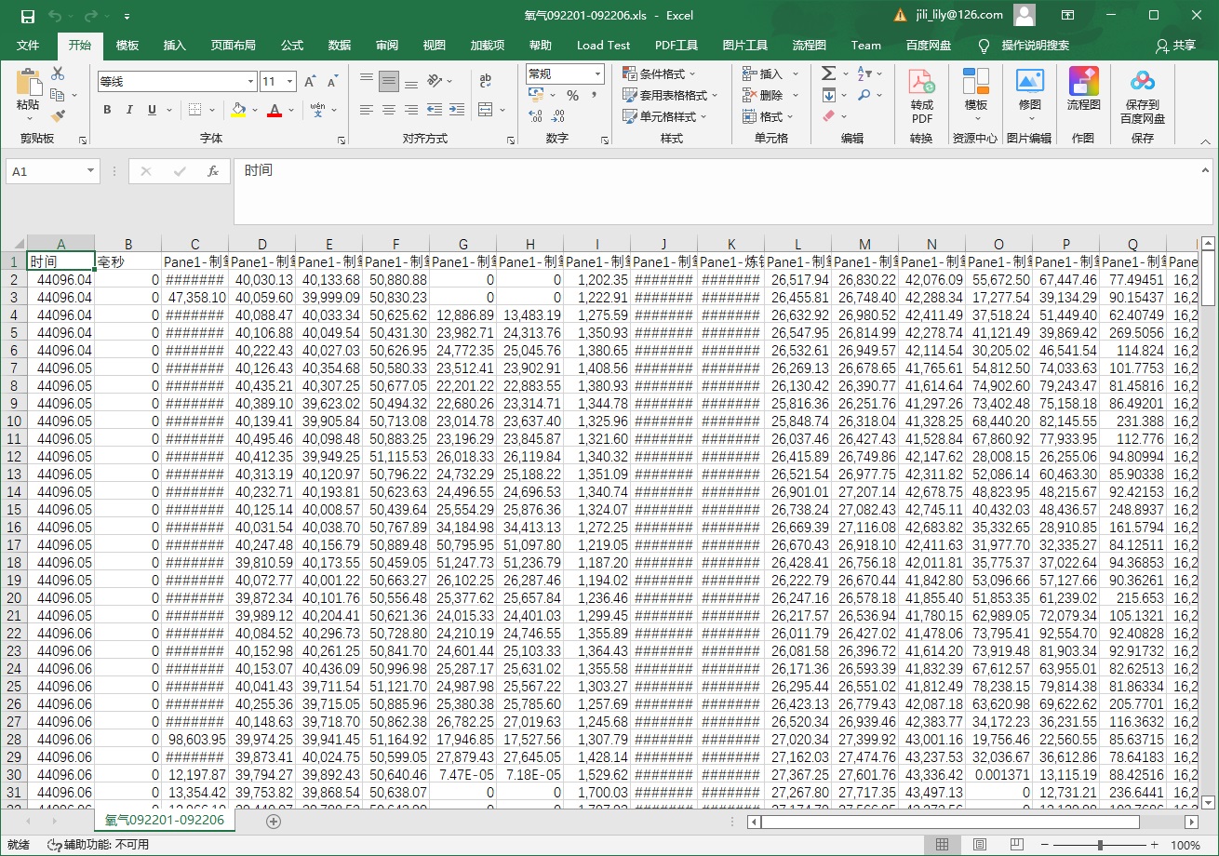Viewport: 1219px width, 856px height.
Task: Switch to Page Layout view
Action: [x=980, y=845]
